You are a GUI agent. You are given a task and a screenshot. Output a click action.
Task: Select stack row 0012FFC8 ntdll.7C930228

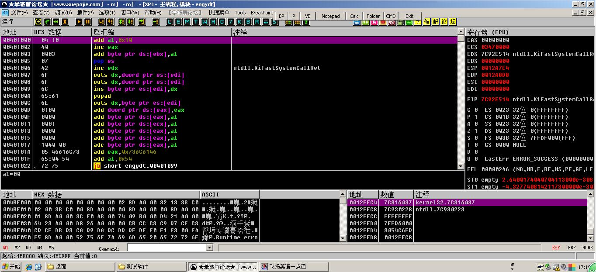click(x=467, y=210)
